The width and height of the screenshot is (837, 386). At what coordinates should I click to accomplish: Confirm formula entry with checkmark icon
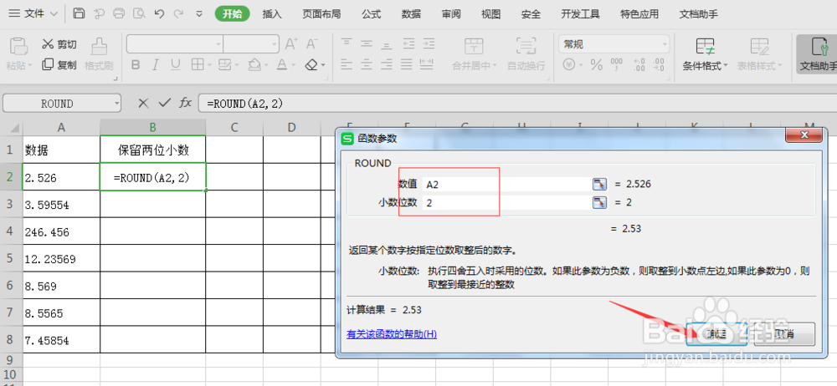pyautogui.click(x=164, y=104)
